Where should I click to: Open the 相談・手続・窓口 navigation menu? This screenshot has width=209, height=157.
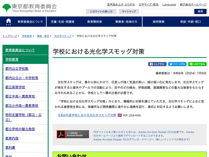click(x=190, y=22)
